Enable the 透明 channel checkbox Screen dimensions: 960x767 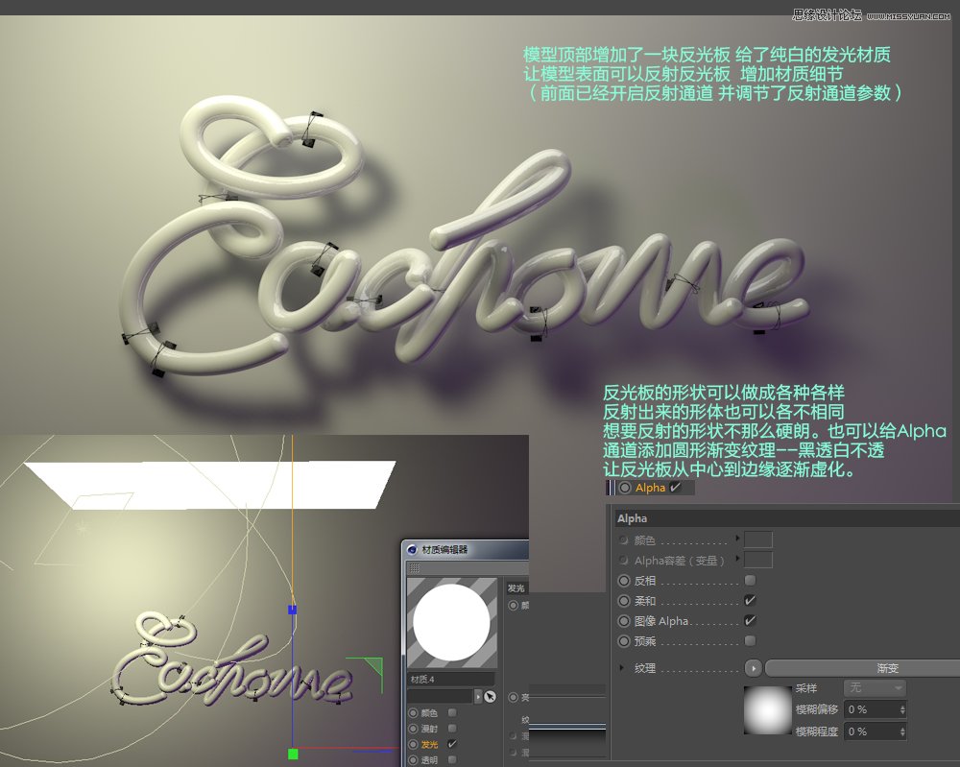[x=452, y=760]
